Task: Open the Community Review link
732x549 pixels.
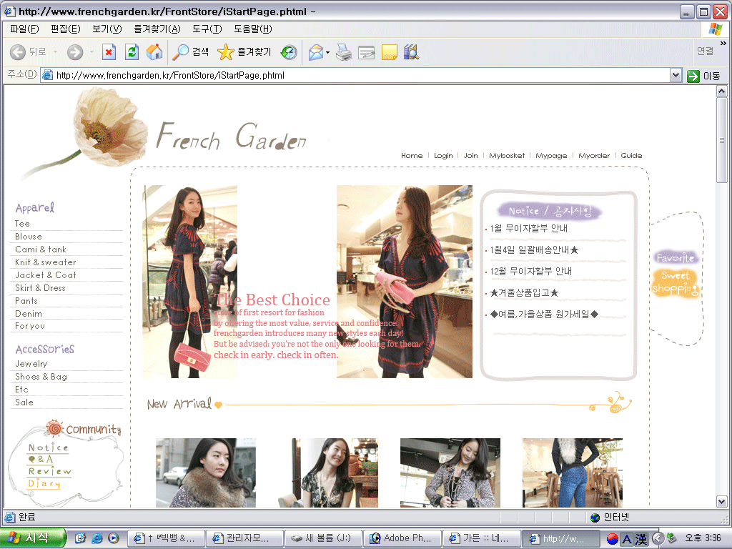Action: 49,472
